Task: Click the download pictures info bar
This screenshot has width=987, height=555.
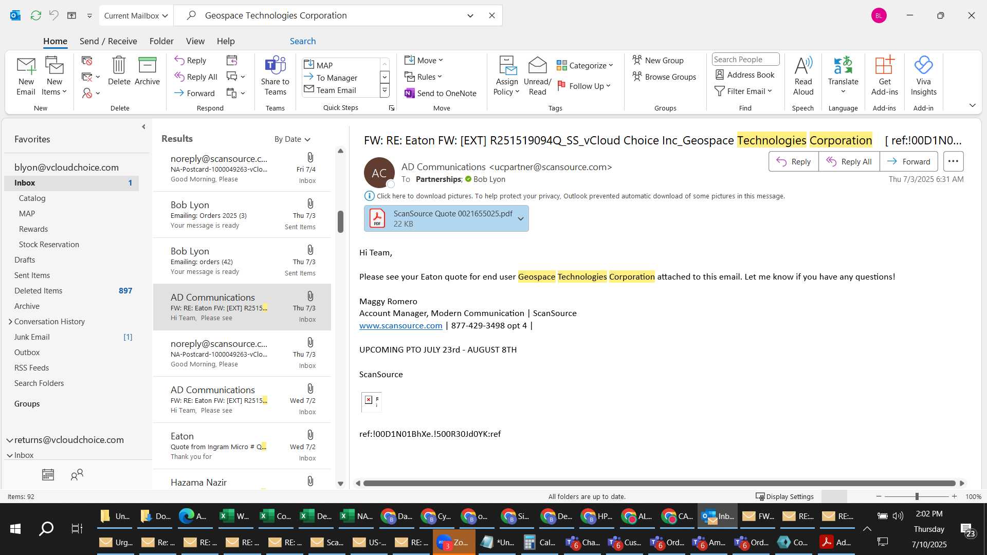Action: click(x=575, y=196)
